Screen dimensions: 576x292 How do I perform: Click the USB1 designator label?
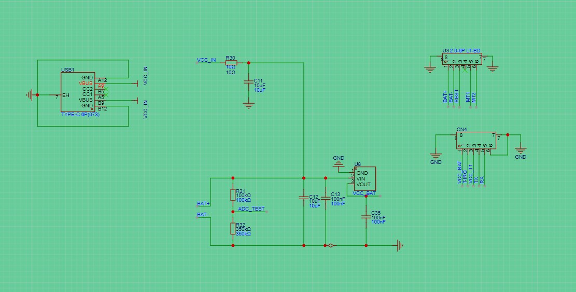coord(67,70)
